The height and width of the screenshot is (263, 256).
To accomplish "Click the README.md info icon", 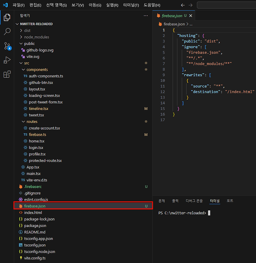I will coord(20,232).
